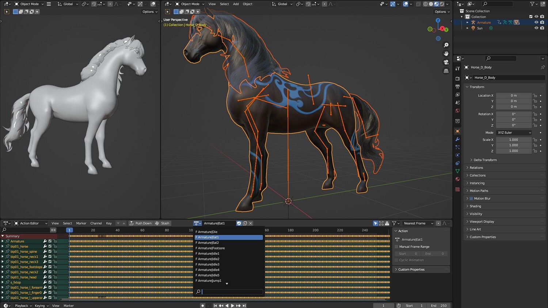Expand the Armature item in the outliner
Image resolution: width=548 pixels, height=308 pixels.
[467, 23]
